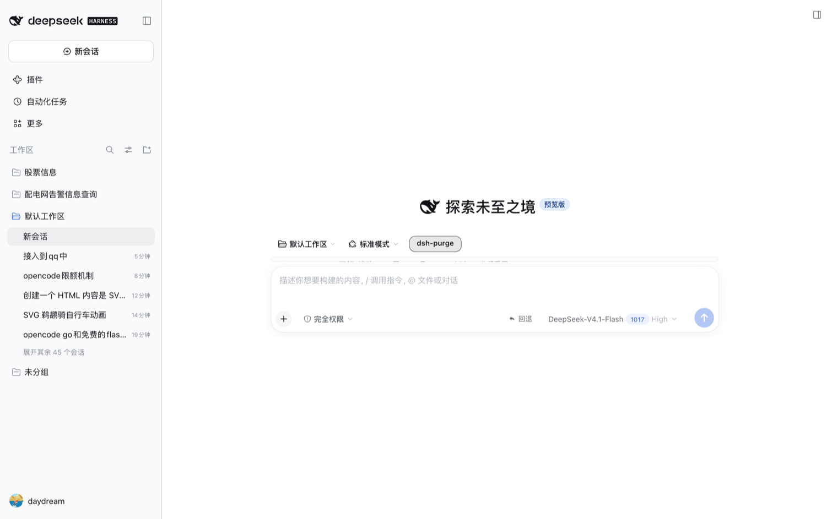The image size is (832, 519).
Task: Create a new workspace folder icon
Action: pyautogui.click(x=147, y=150)
